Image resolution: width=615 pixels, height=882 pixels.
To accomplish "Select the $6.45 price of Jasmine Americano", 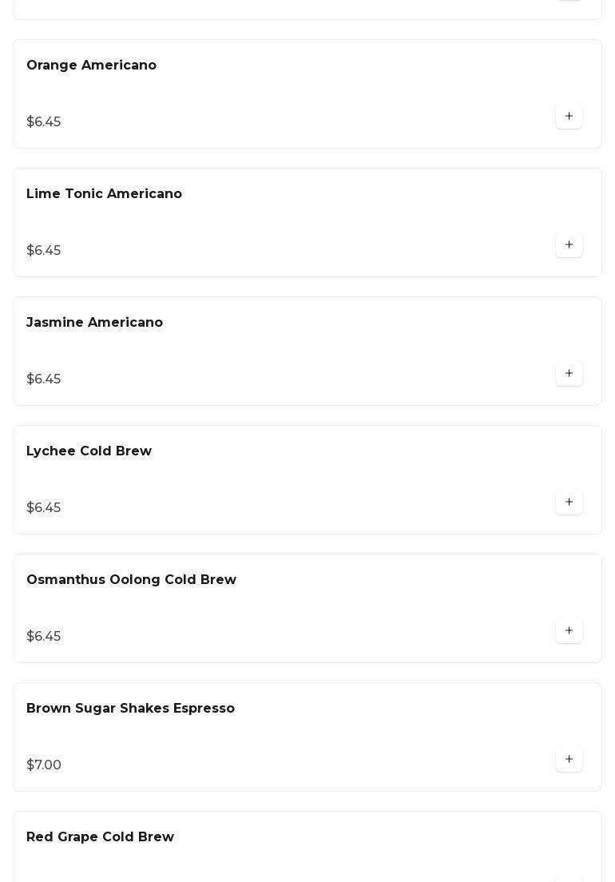I will (44, 379).
